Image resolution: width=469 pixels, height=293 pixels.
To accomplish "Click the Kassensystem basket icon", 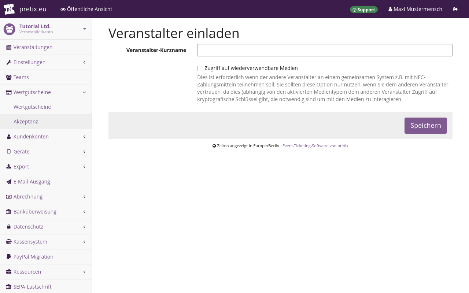I will pyautogui.click(x=9, y=242).
